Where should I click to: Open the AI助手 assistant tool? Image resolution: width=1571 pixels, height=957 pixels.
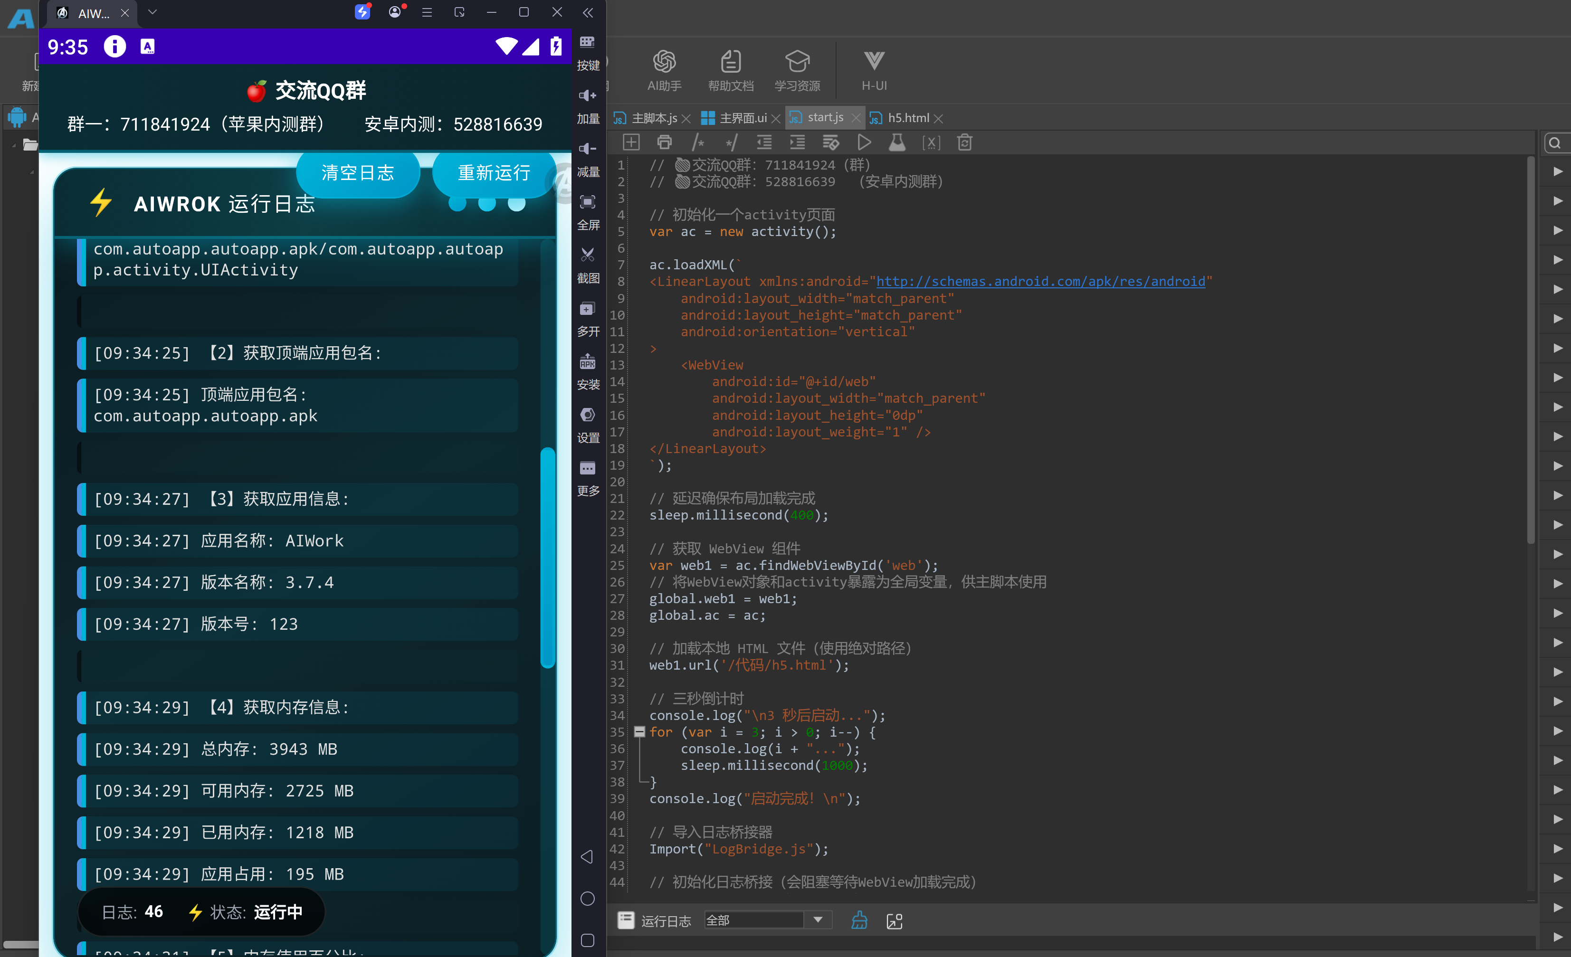point(664,70)
